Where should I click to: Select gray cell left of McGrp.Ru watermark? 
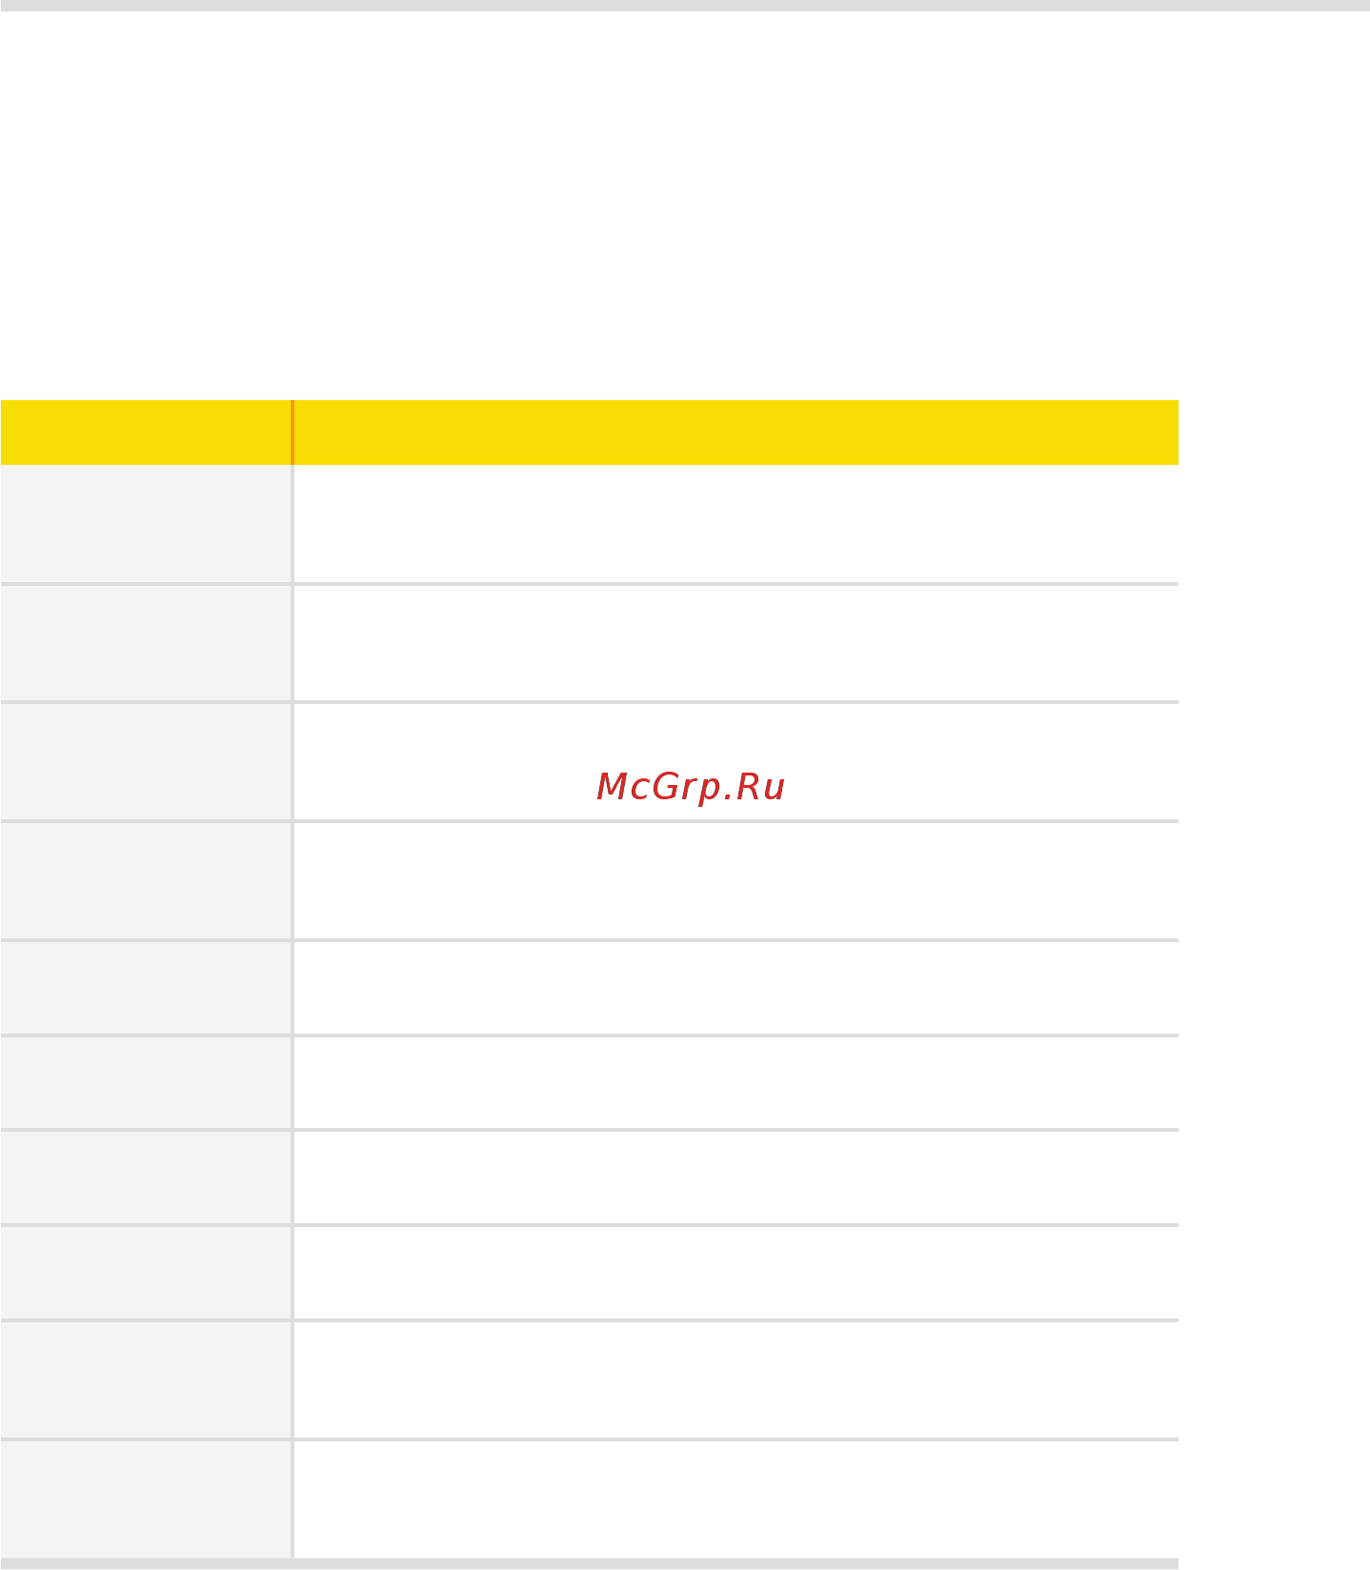146,761
